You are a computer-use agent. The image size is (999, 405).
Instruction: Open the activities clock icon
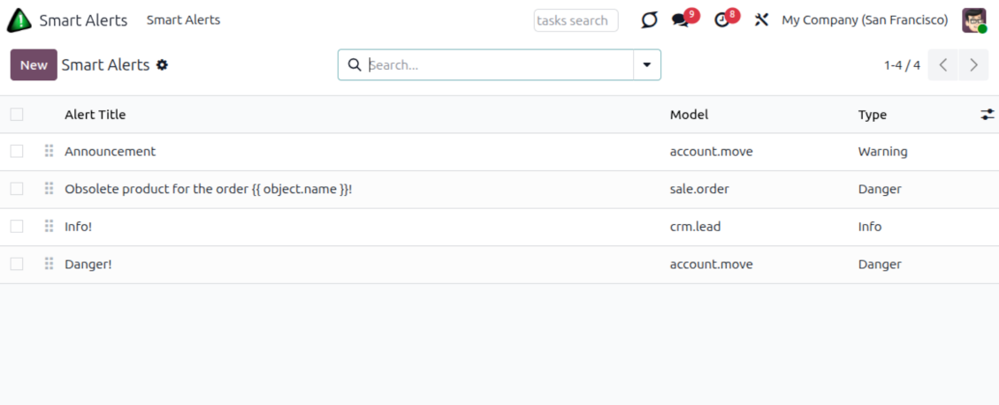click(722, 20)
